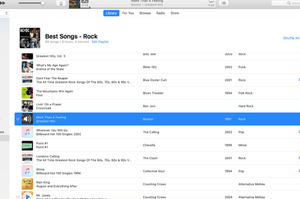Switch to the For You tab
The height and width of the screenshot is (199, 300).
pos(128,13)
